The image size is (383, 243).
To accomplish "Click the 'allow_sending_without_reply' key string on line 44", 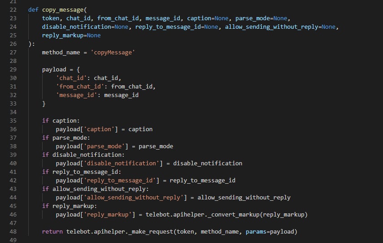I will coord(133,198).
